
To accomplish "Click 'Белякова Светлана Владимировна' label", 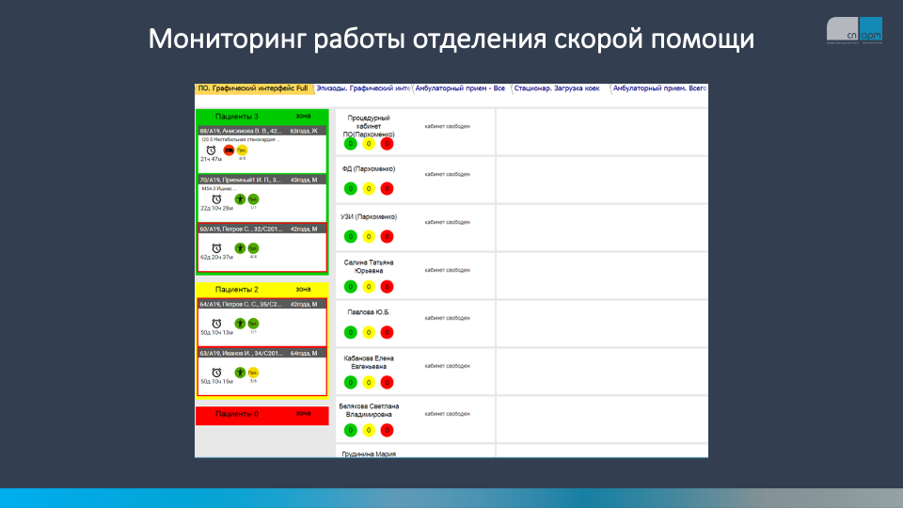I will click(369, 410).
